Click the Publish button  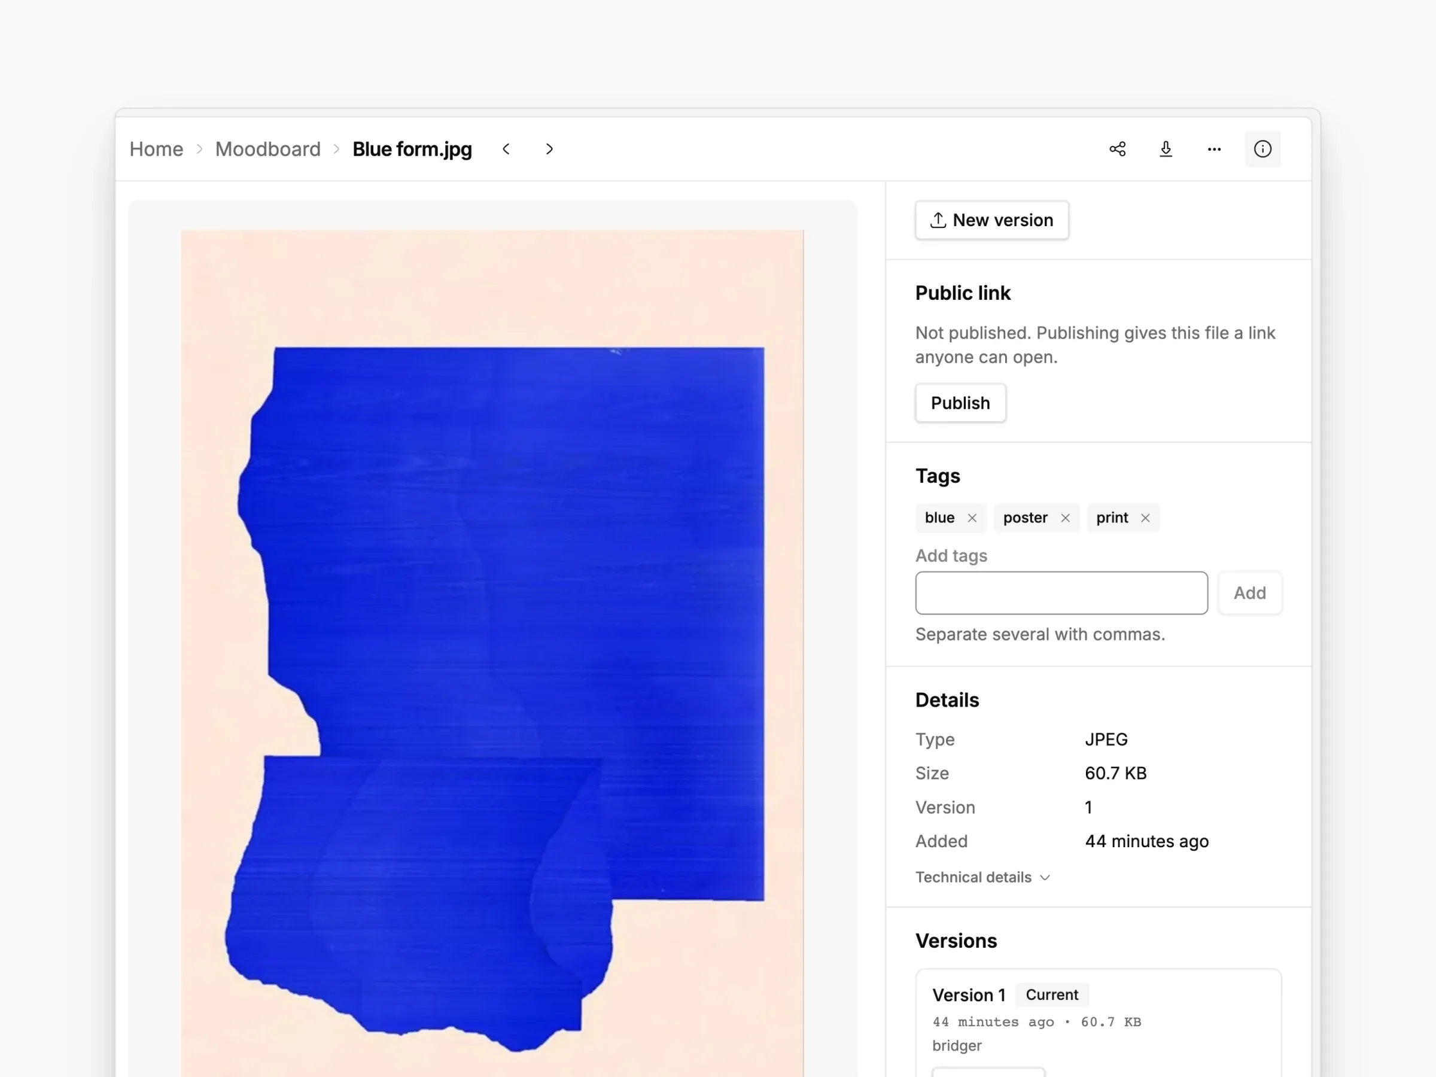click(x=961, y=403)
